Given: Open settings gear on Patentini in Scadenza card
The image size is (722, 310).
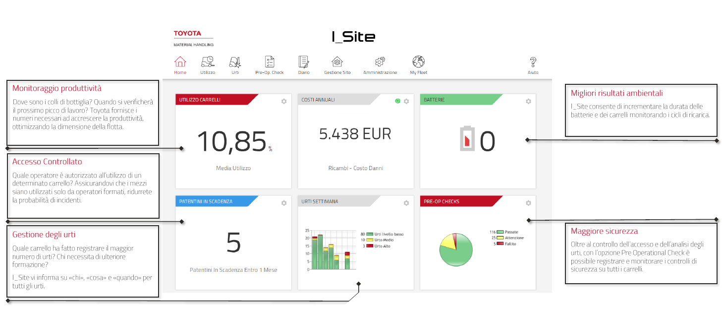Looking at the screenshot, I should 284,203.
